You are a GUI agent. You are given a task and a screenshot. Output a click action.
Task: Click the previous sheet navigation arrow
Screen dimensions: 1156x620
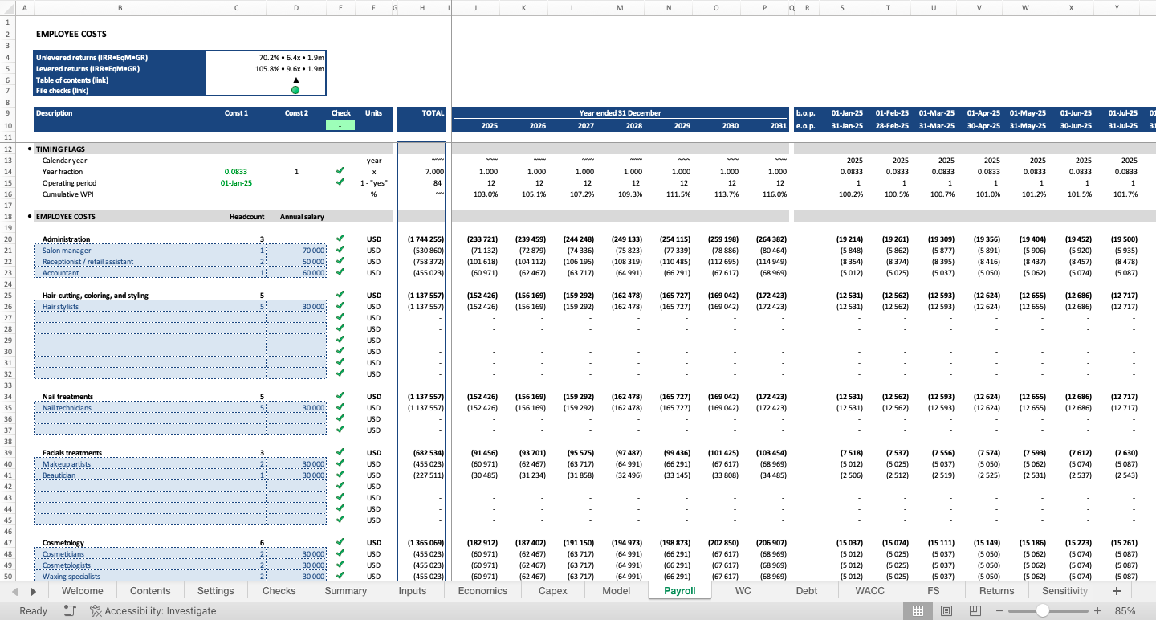click(15, 591)
